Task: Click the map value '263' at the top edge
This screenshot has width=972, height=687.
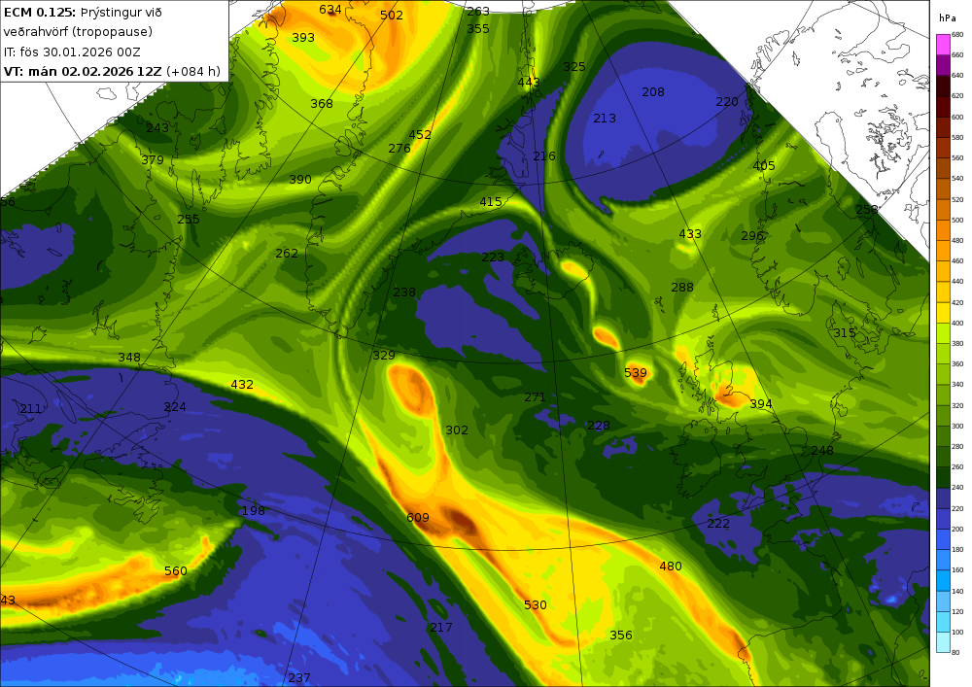Action: [x=478, y=11]
